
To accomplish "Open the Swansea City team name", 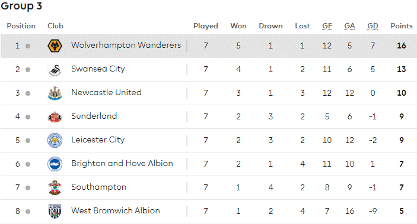I will (x=98, y=69).
